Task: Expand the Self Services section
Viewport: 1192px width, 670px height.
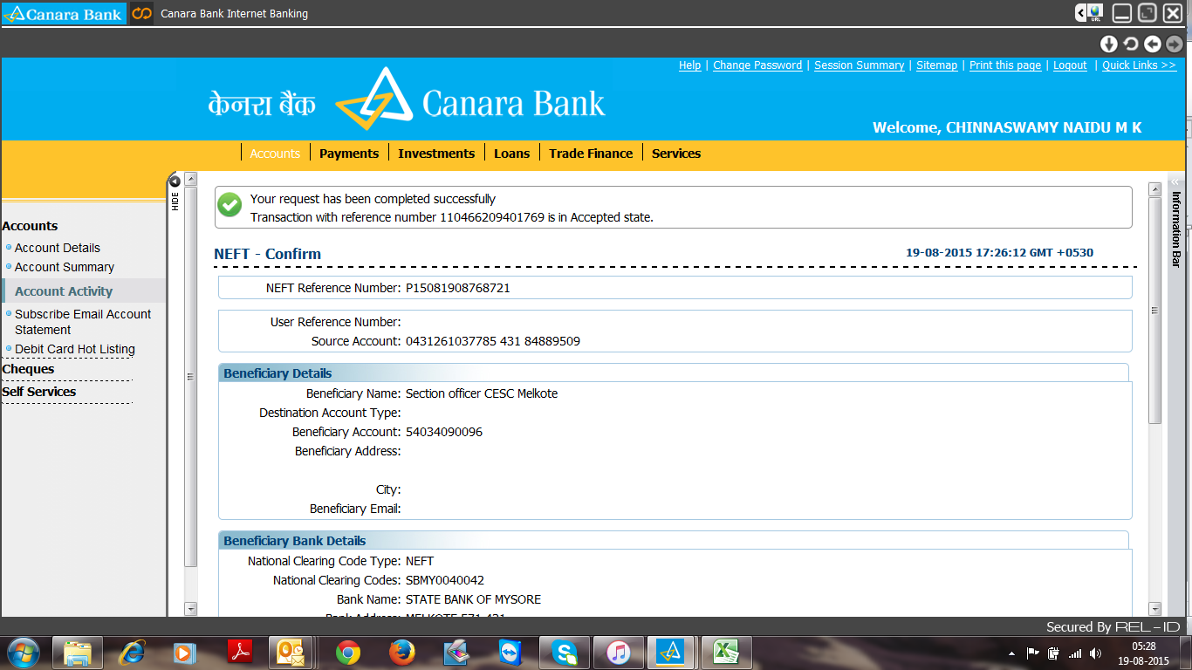Action: (x=39, y=392)
